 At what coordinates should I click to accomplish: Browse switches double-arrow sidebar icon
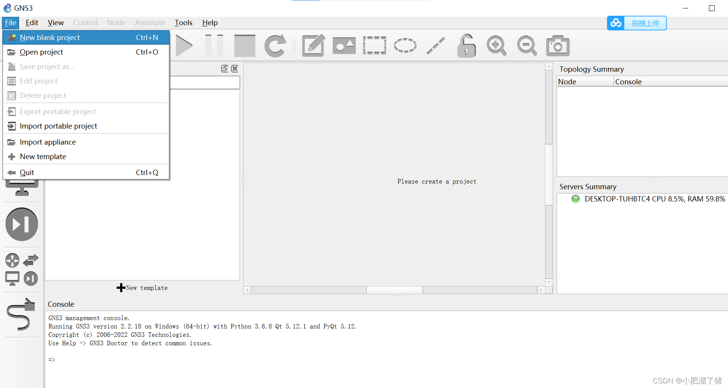click(x=31, y=260)
